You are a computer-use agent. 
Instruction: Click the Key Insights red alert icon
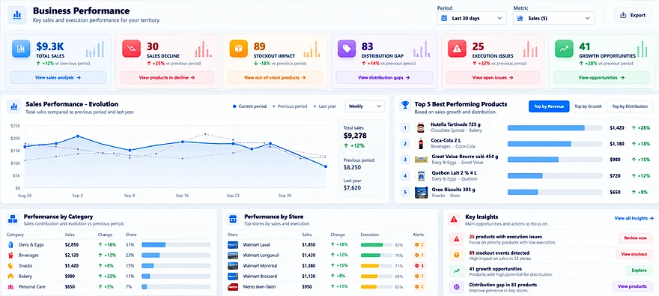(454, 219)
